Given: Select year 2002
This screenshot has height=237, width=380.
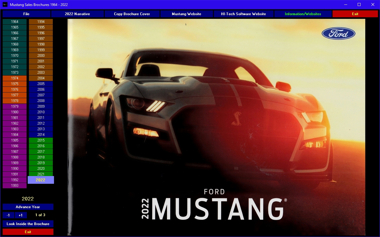Looking at the screenshot, I should coord(41,67).
